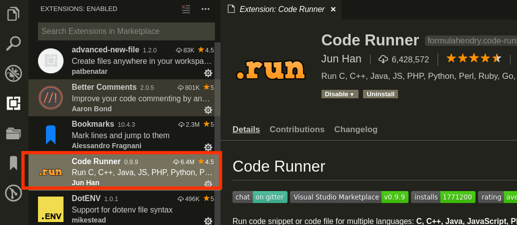Click the author name patbenatar
The image size is (517, 225).
89,72
